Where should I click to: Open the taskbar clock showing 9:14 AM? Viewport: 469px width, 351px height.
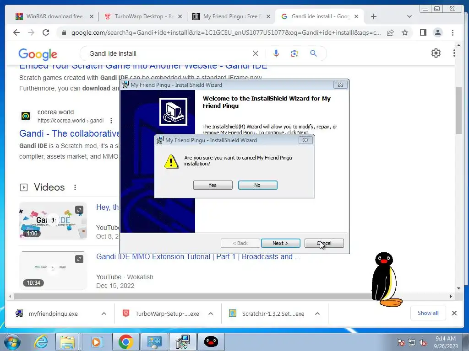pyautogui.click(x=446, y=342)
